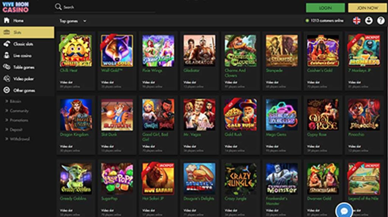Viewport: 388px width, 217px height.
Task: Open the SugarPop thumbnail
Action: pyautogui.click(x=117, y=179)
